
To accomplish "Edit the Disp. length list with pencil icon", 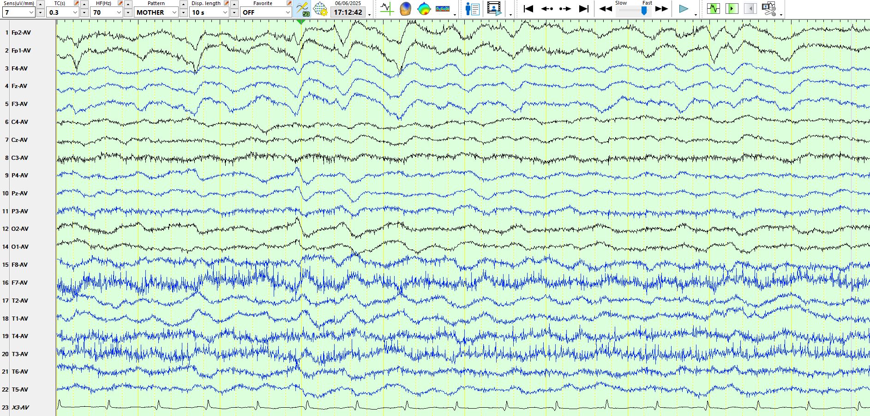I will click(x=227, y=3).
